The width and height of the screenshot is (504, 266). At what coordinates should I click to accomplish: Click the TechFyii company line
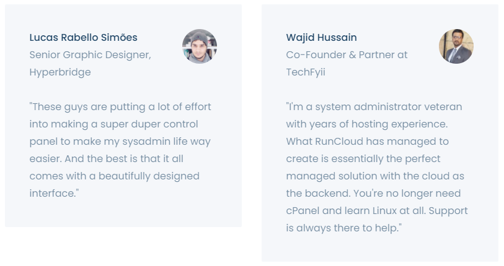(x=306, y=72)
